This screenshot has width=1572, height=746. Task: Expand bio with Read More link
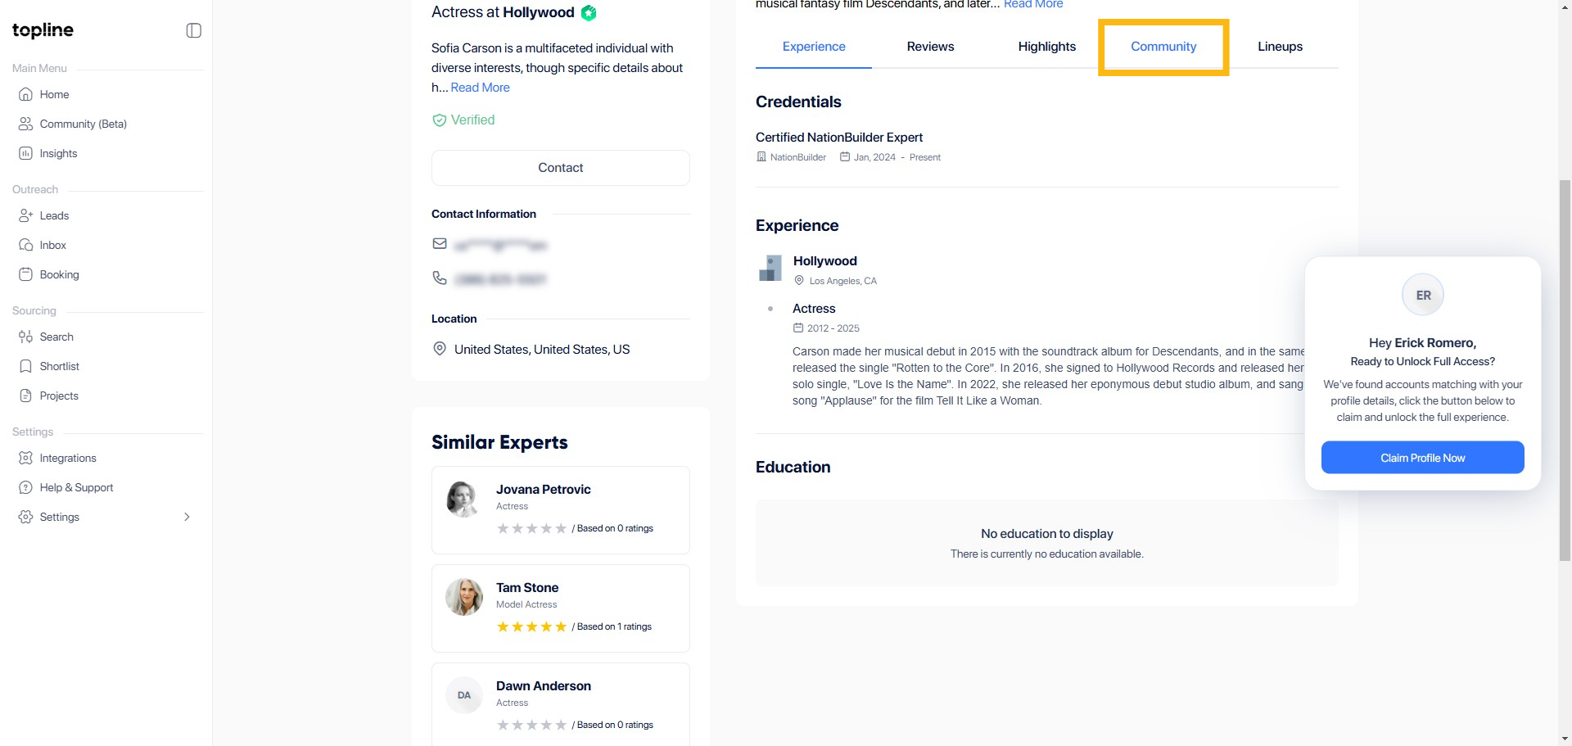click(480, 88)
